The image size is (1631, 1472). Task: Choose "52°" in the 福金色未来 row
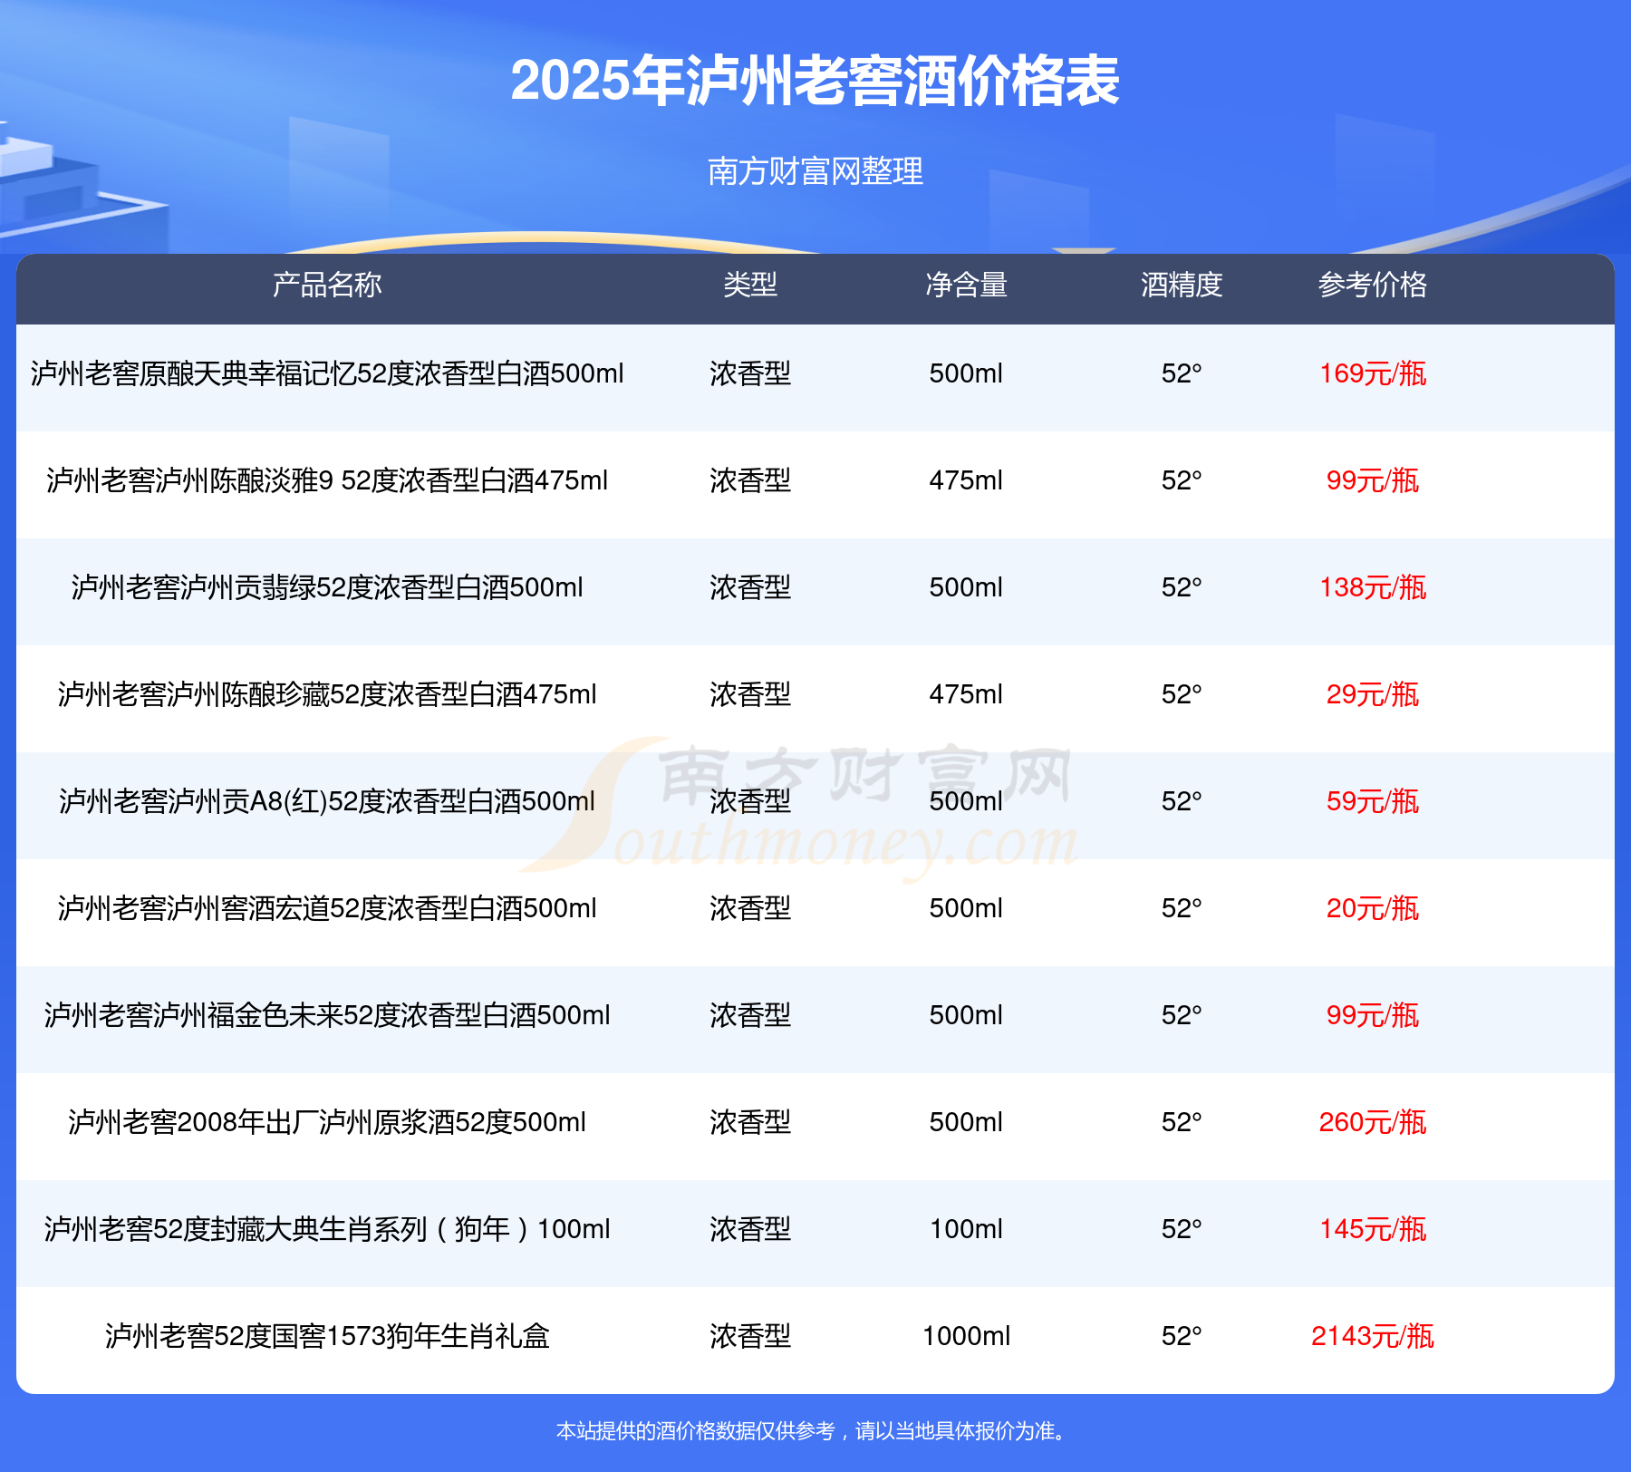1182,1015
